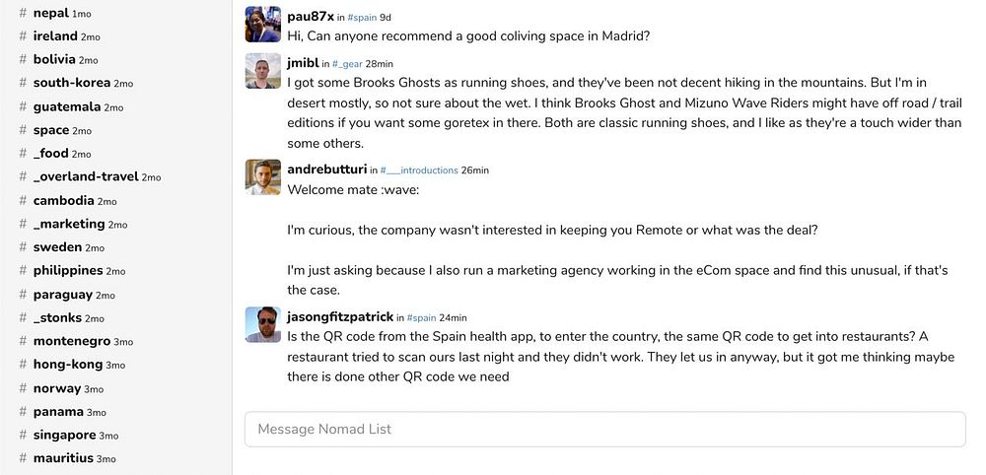Viewport: 986px width, 475px height.
Task: Open the _overland-travel channel
Action: pyautogui.click(x=85, y=176)
